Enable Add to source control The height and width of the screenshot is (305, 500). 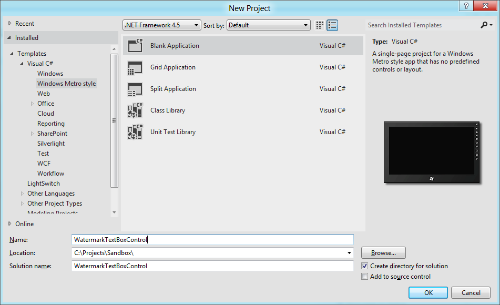coord(365,277)
